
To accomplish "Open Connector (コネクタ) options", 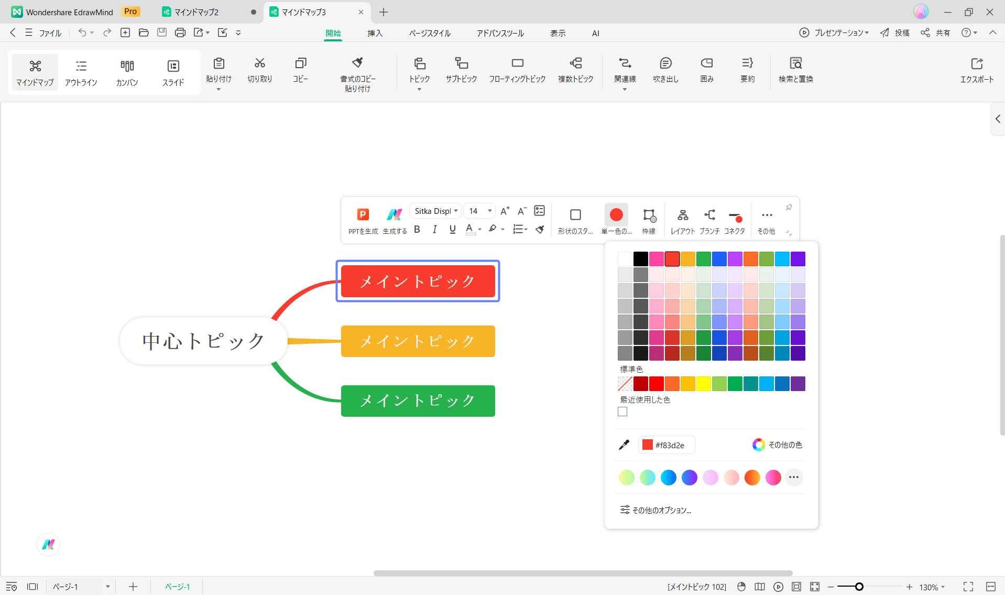I will coord(735,220).
